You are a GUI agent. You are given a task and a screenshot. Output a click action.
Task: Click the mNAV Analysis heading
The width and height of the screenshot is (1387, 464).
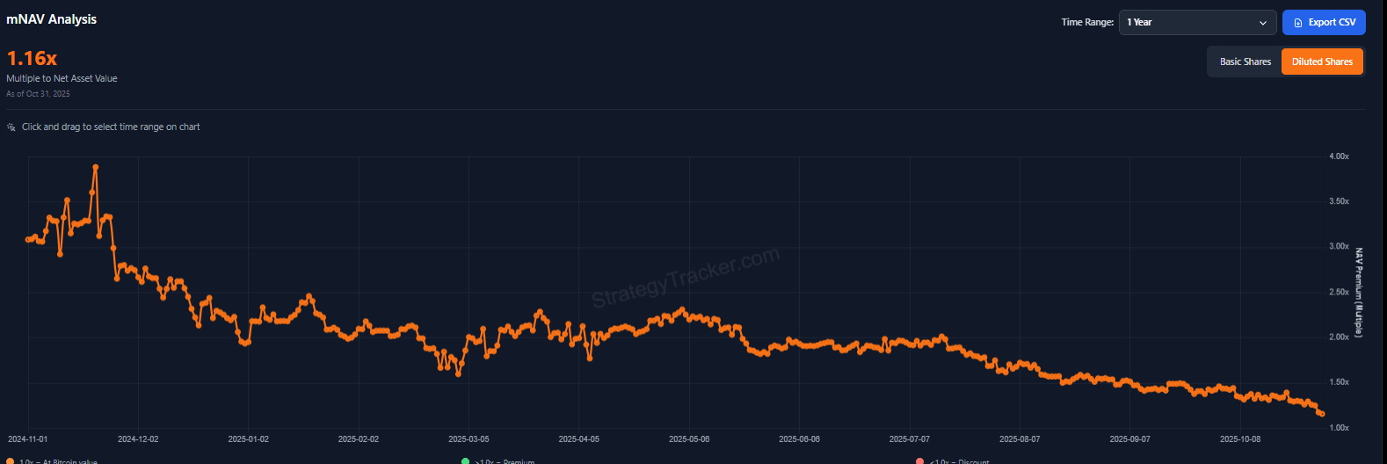click(x=52, y=19)
